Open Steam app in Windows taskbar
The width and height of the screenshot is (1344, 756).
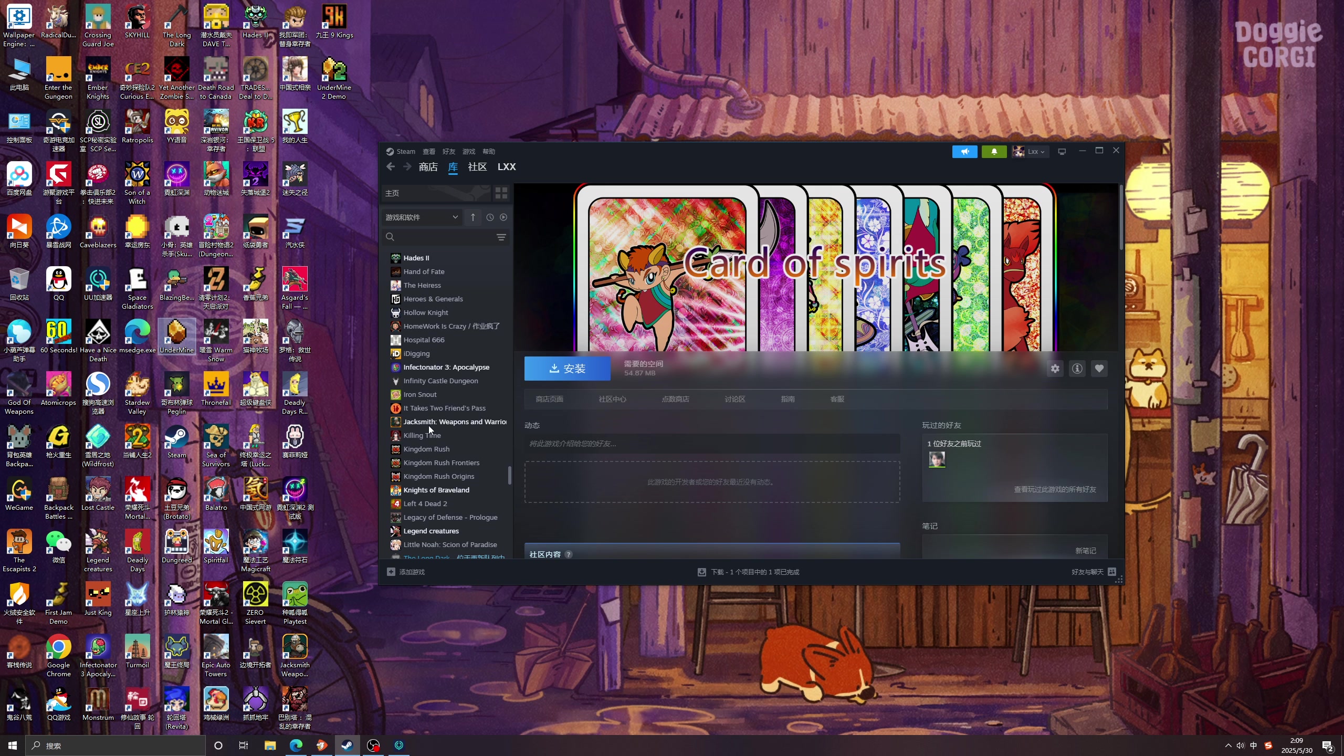tap(347, 745)
